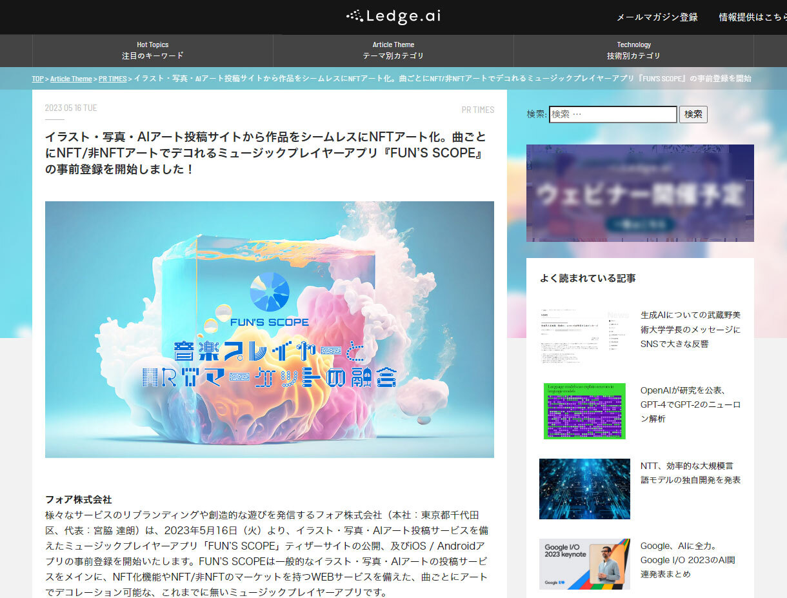787x598 pixels.
Task: Click メールマガジン登録 in the header
Action: tap(658, 17)
